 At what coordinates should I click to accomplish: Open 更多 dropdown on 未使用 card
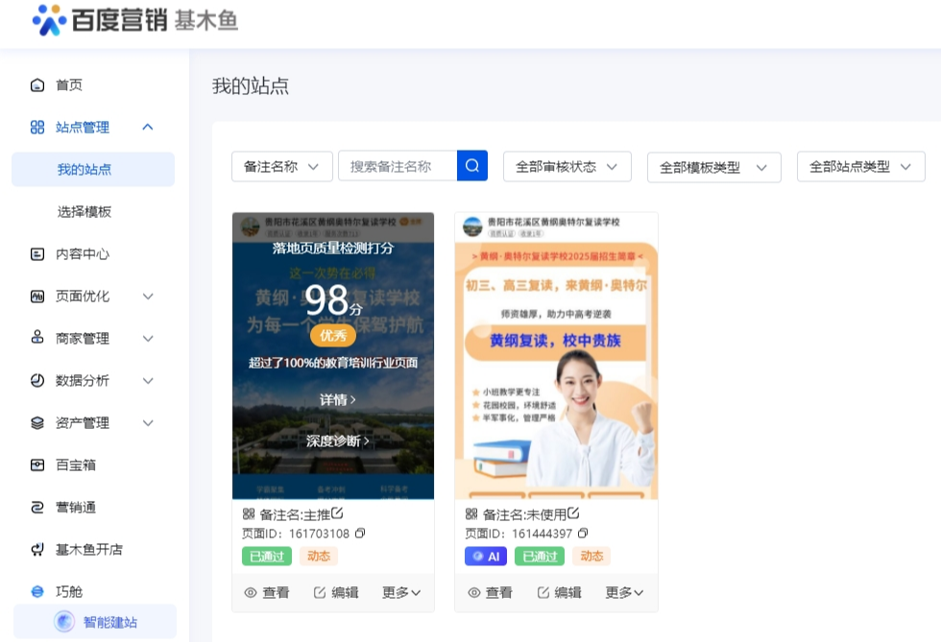coord(624,593)
